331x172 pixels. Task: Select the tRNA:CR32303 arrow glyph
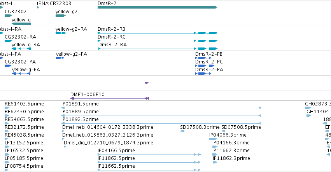38,7
